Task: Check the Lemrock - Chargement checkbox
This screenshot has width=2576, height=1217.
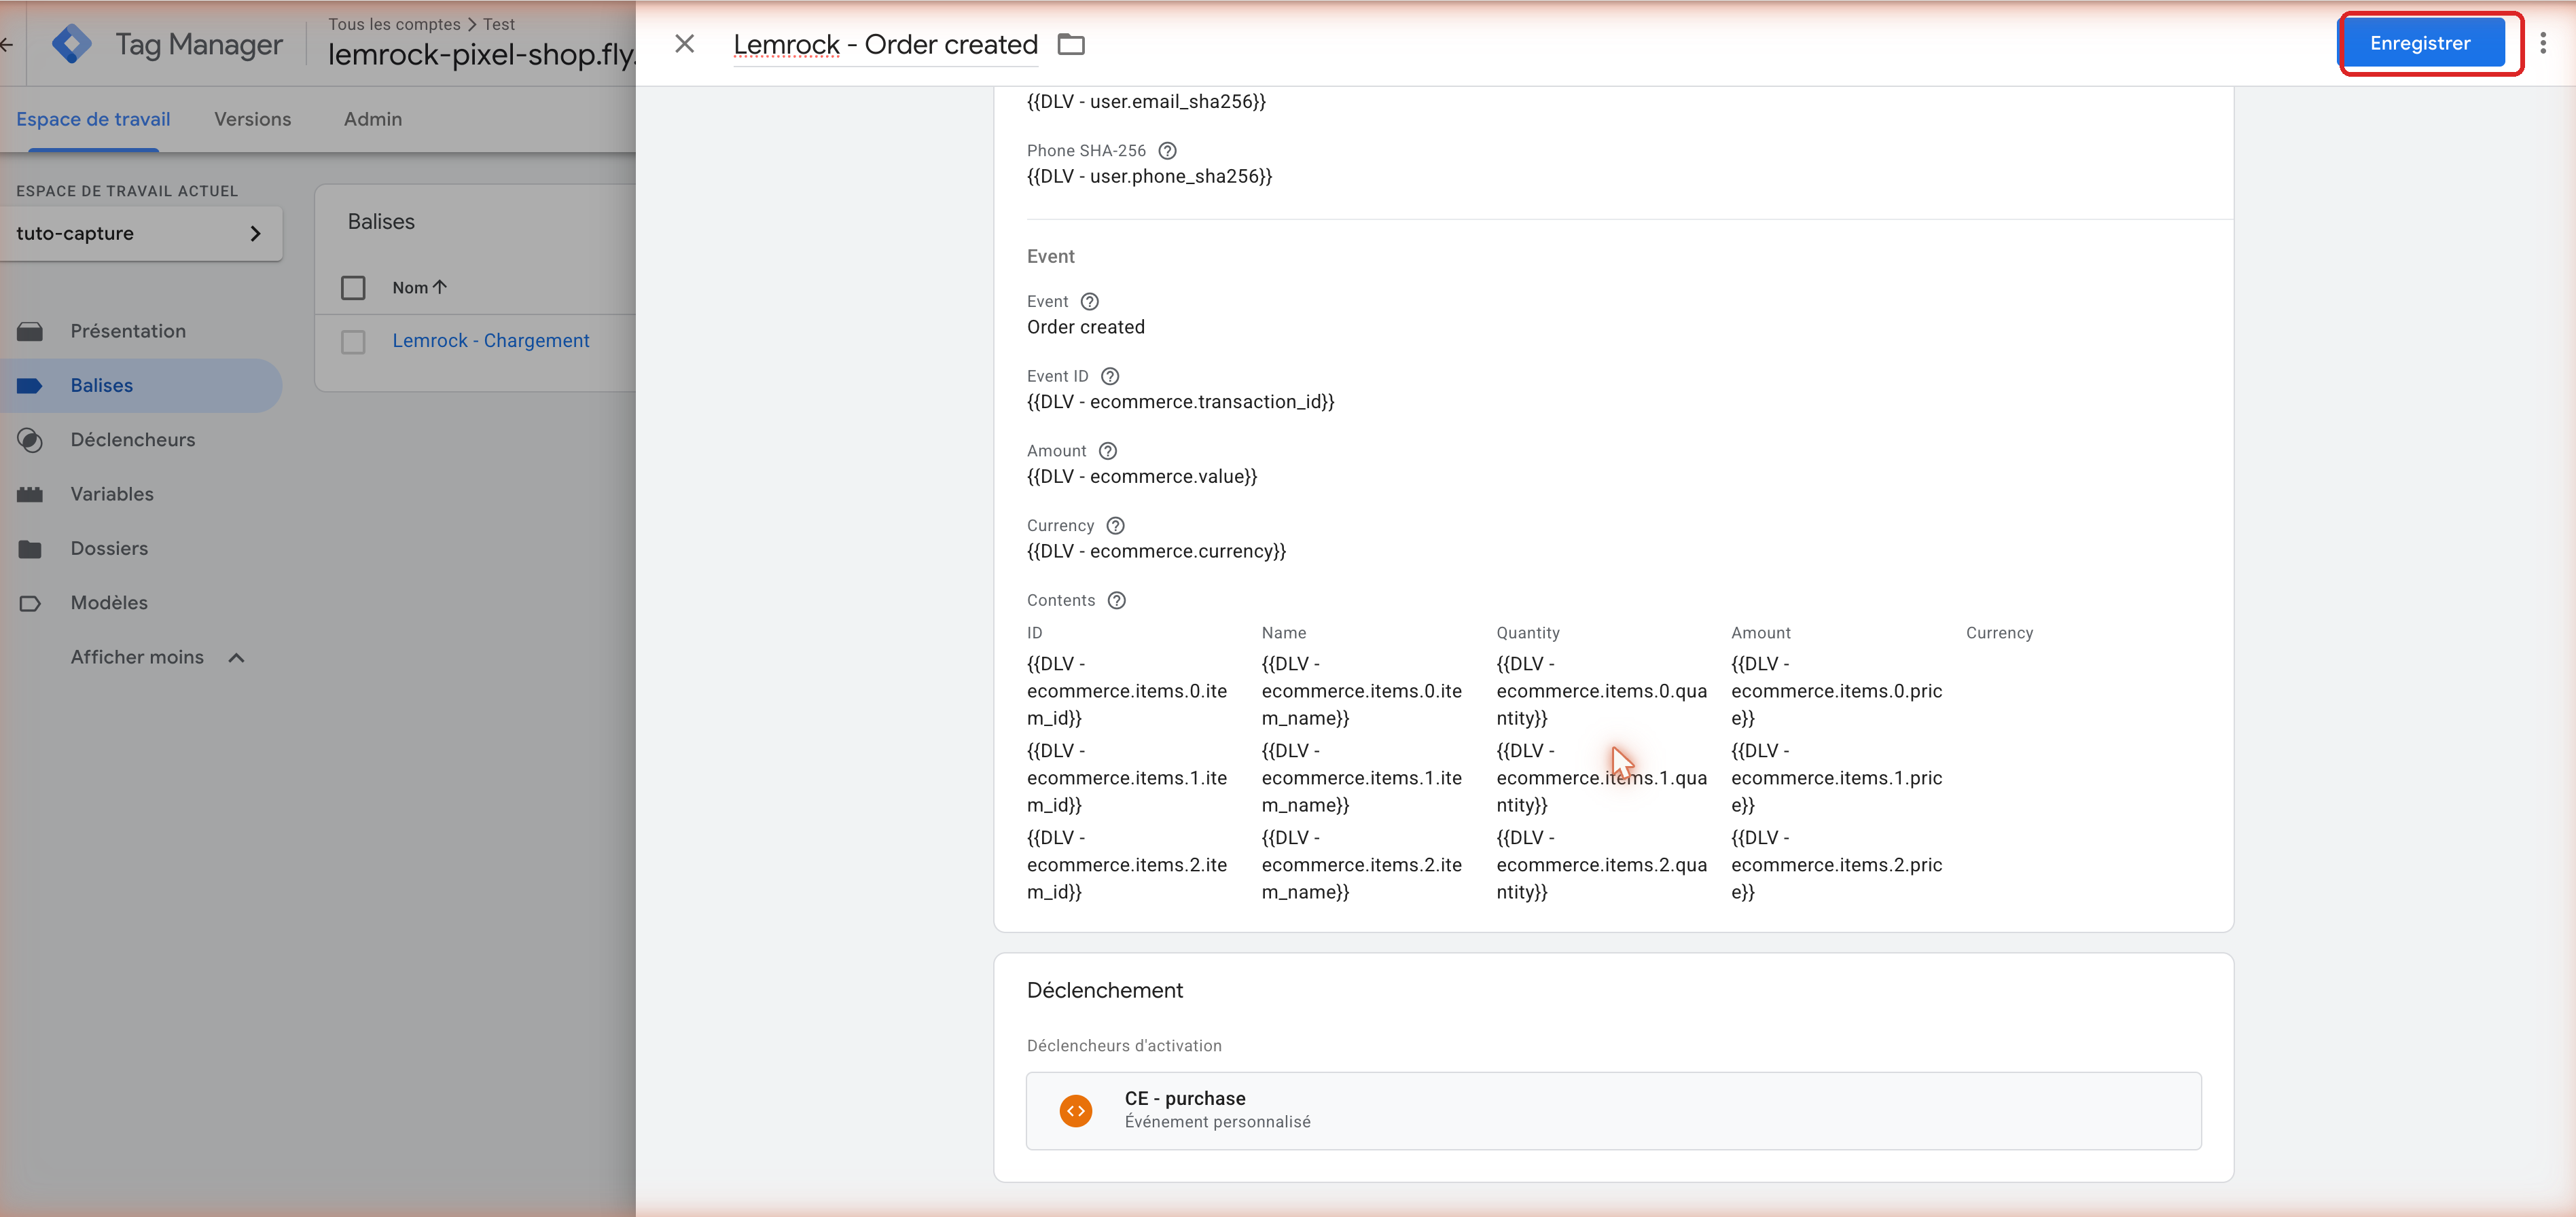Action: click(x=353, y=342)
